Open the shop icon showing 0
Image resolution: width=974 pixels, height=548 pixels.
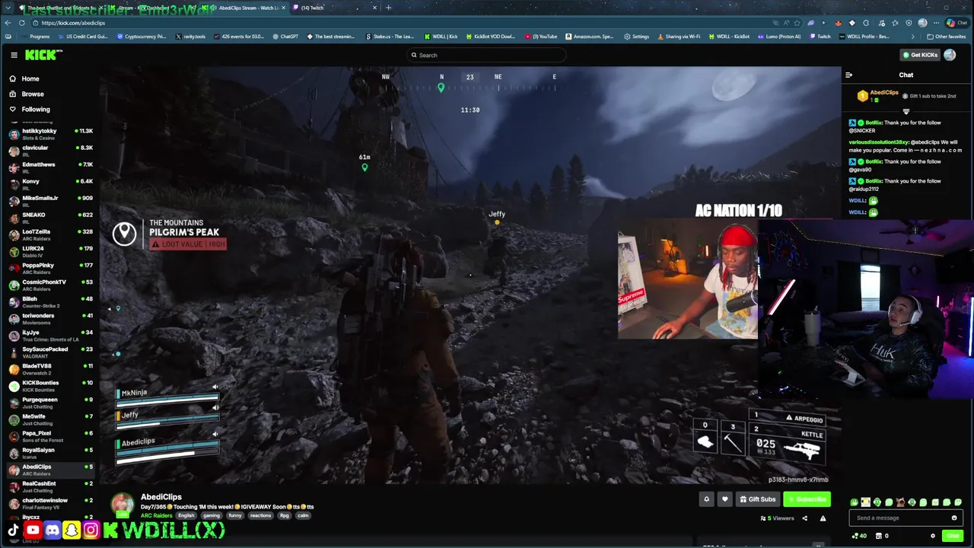tap(883, 536)
